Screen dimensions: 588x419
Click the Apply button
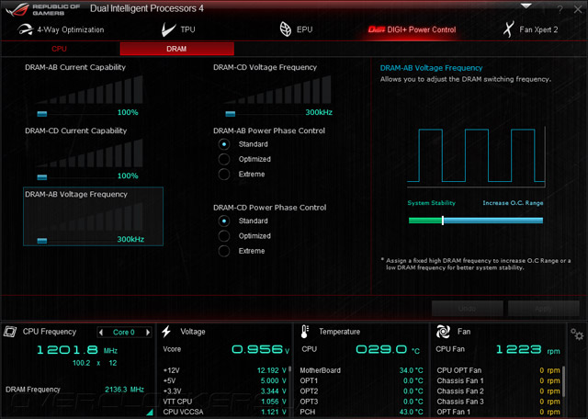(x=543, y=309)
